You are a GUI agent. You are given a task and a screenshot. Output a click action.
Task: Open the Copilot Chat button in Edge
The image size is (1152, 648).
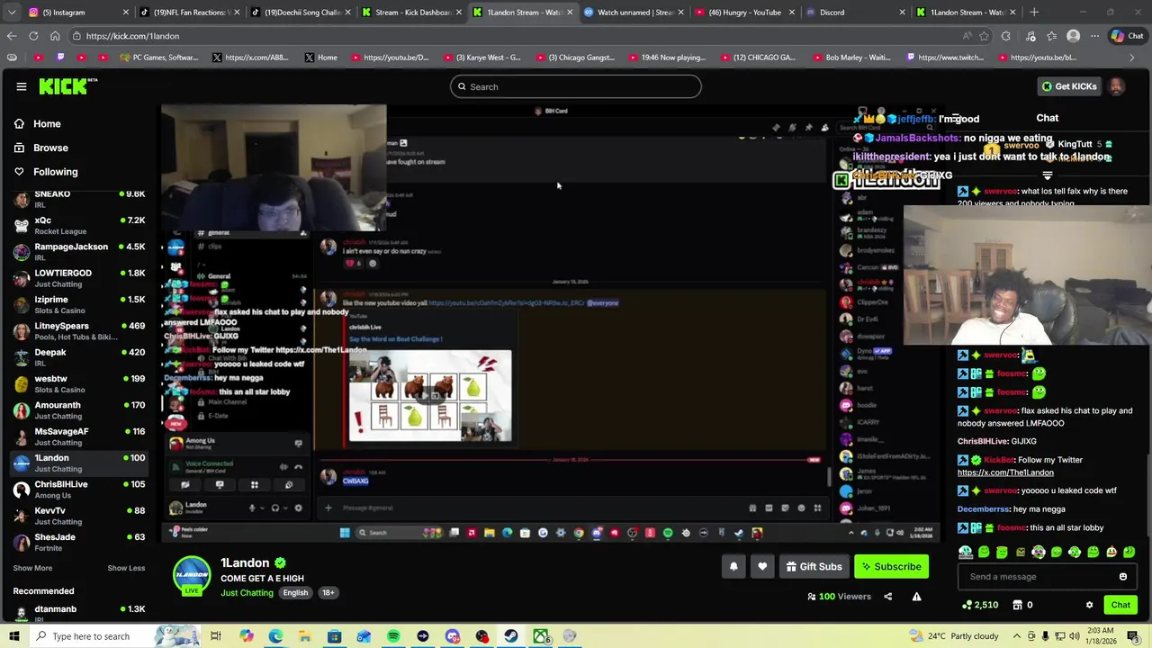tap(1129, 36)
